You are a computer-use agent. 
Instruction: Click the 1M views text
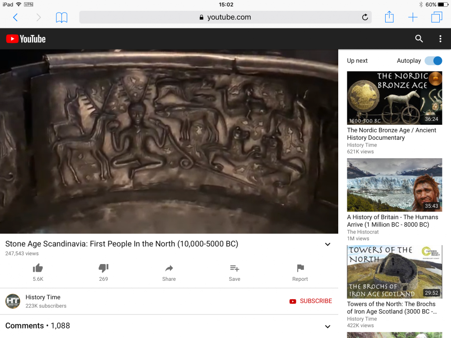(358, 238)
